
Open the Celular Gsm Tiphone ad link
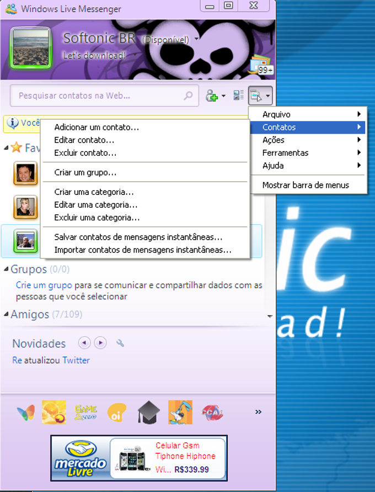click(185, 451)
